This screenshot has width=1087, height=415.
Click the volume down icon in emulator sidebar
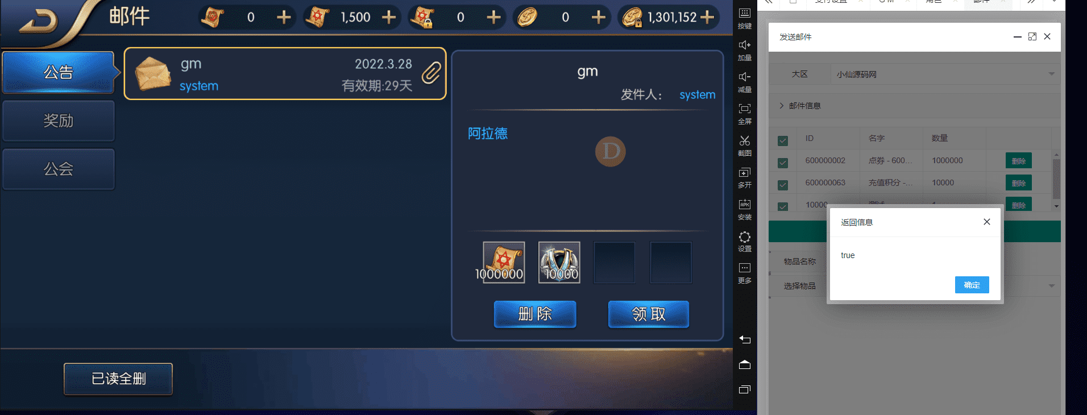coord(744,77)
